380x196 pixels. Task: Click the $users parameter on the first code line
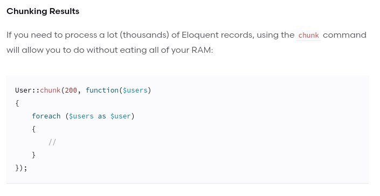(135, 90)
